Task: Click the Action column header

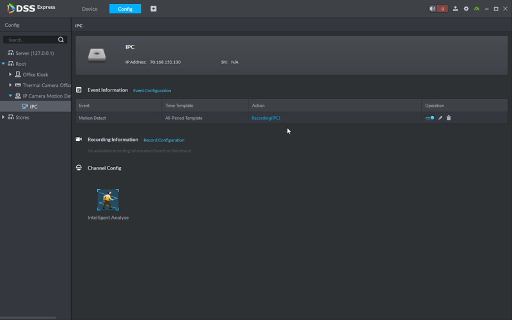Action: (x=335, y=106)
